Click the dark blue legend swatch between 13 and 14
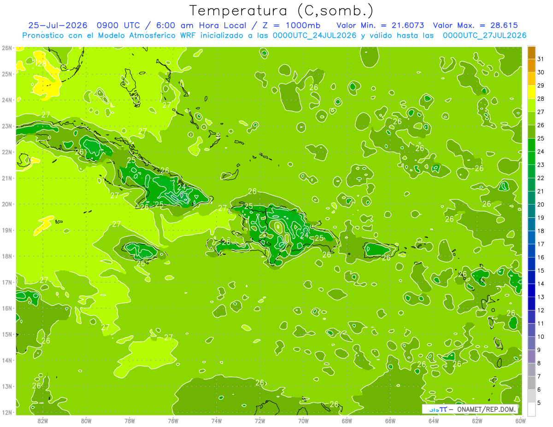This screenshot has height=427, width=553. 531,290
